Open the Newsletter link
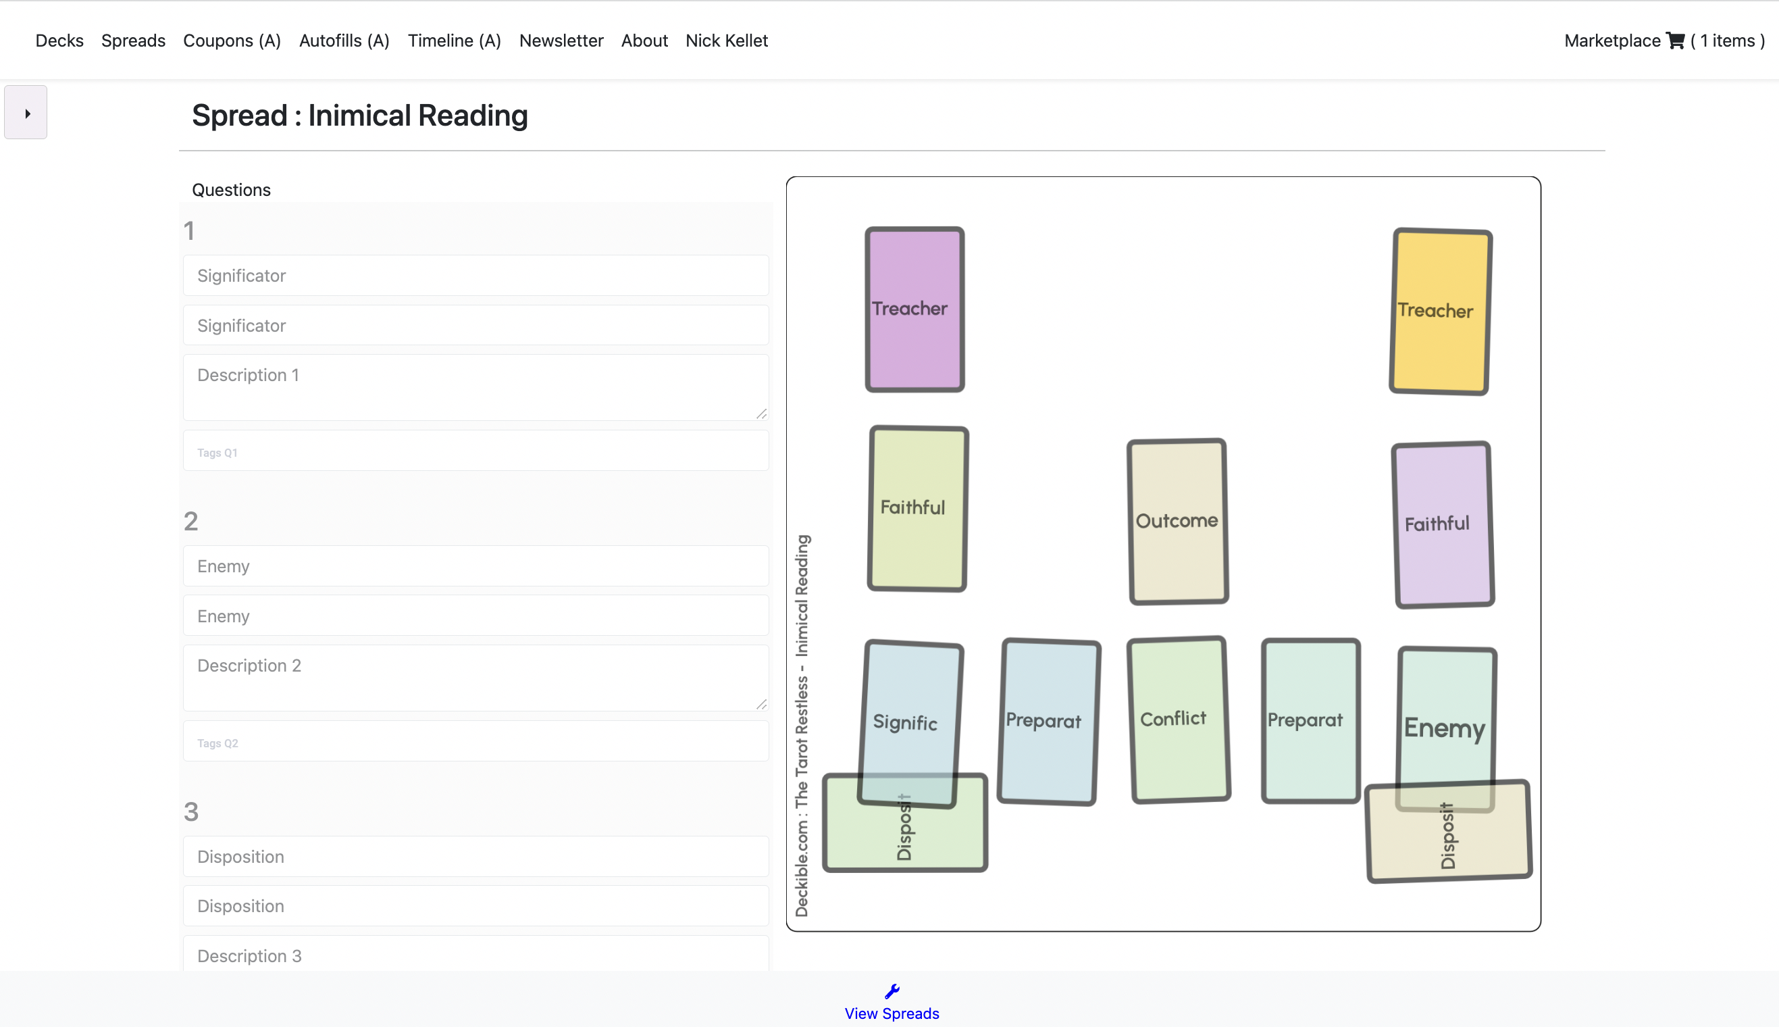Image resolution: width=1779 pixels, height=1027 pixels. (x=561, y=41)
